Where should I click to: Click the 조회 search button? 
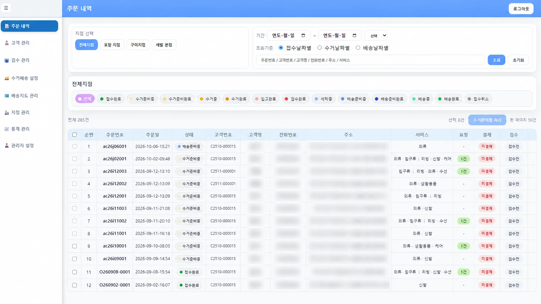click(496, 60)
